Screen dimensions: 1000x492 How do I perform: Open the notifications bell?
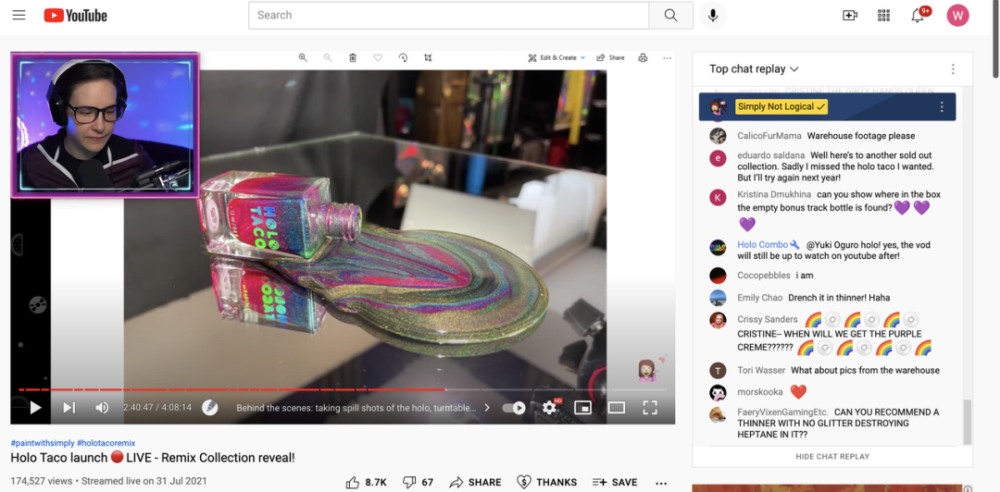coord(918,16)
